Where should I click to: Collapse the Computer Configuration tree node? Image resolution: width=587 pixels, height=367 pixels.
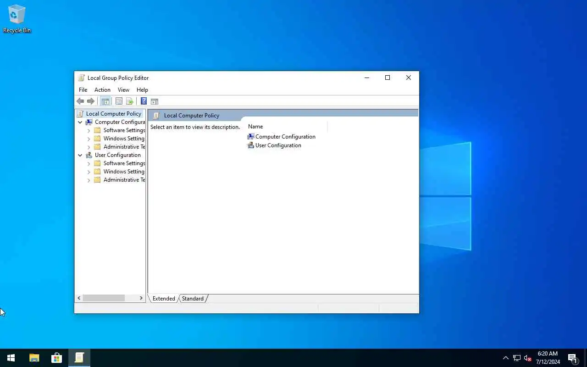click(x=80, y=122)
